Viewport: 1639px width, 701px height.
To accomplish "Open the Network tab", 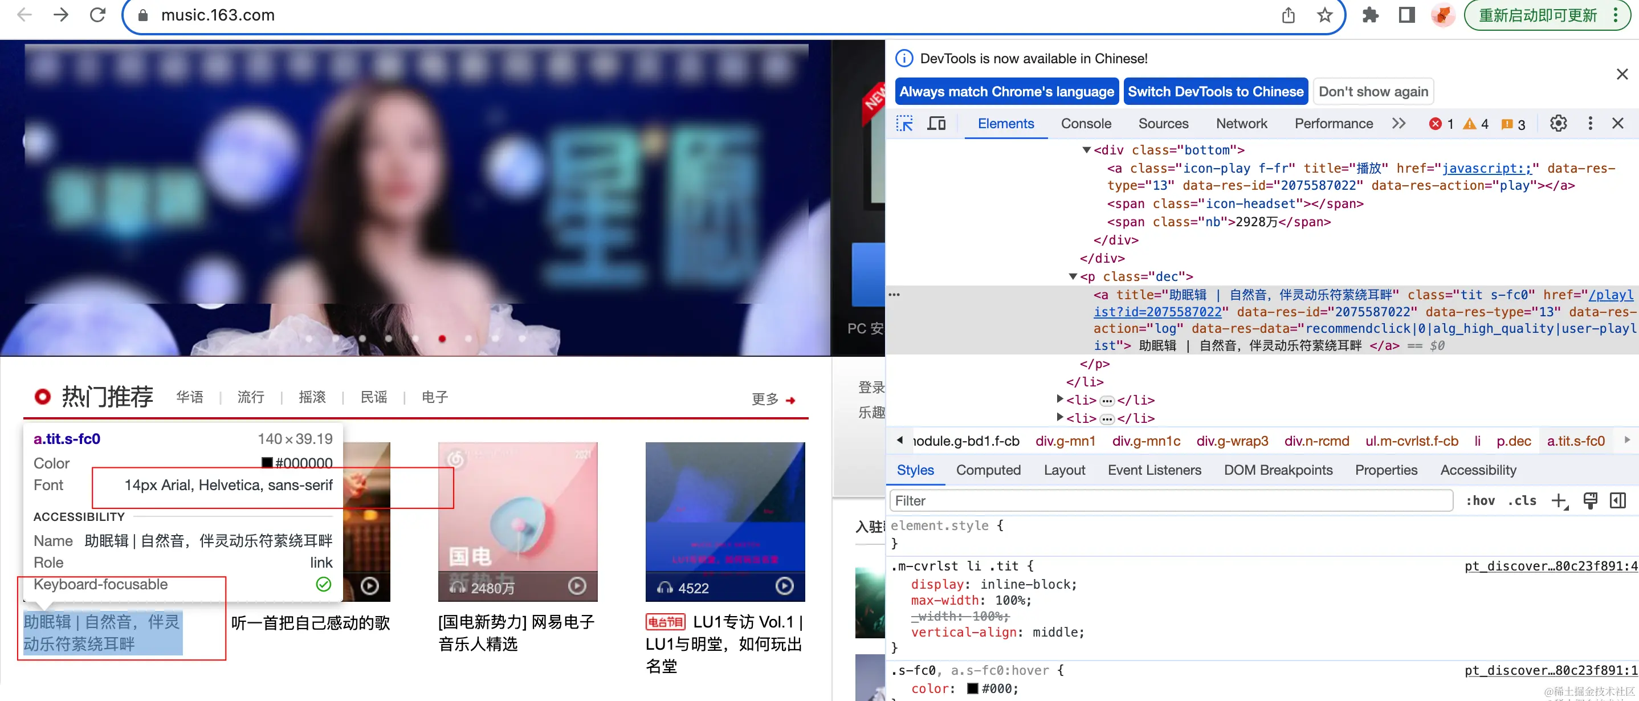I will coord(1241,124).
